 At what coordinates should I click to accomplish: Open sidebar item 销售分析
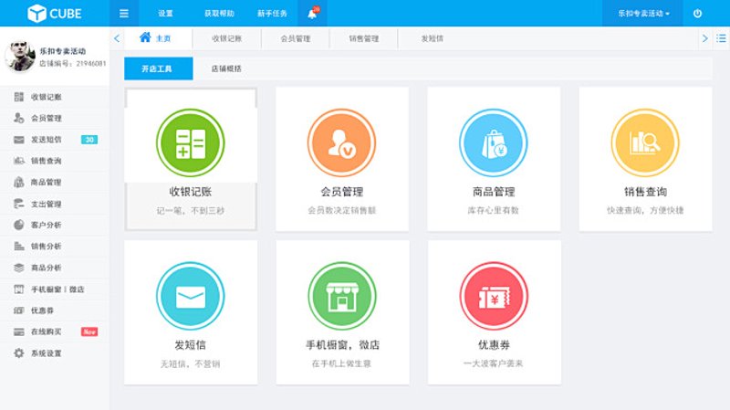click(x=55, y=246)
